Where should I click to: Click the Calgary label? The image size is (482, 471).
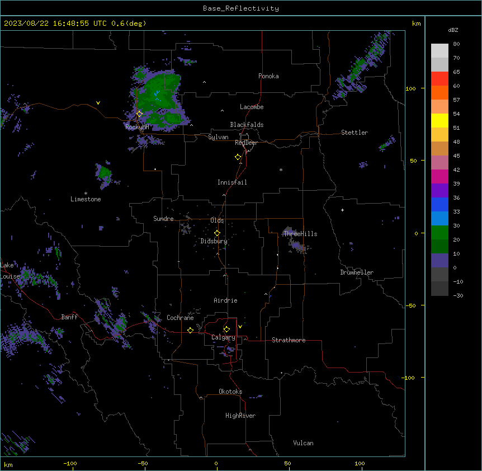[223, 337]
